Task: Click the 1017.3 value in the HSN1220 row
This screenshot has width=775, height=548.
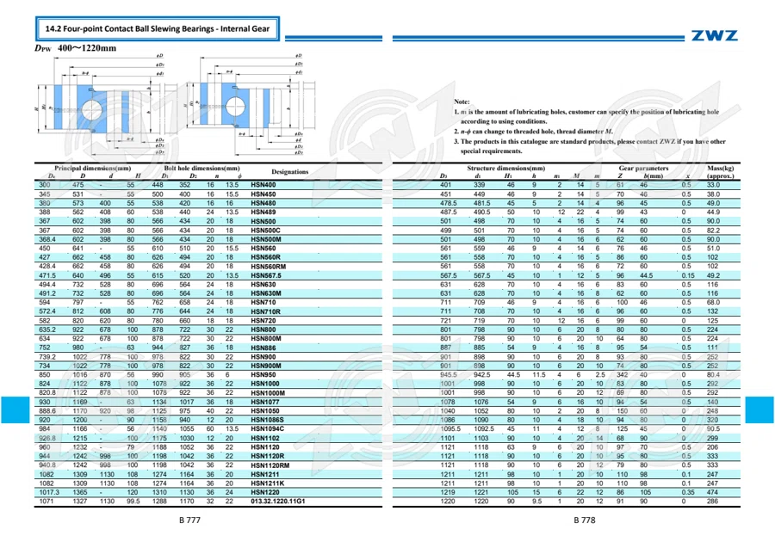Action: click(x=49, y=492)
